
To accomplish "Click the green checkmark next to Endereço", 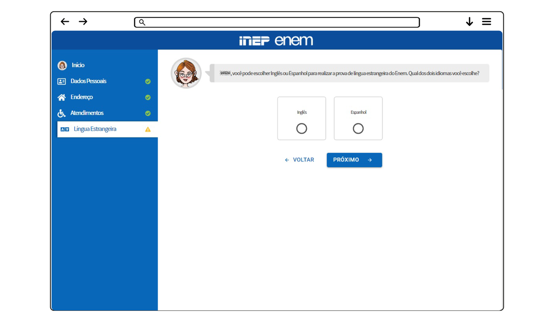I will pos(148,97).
